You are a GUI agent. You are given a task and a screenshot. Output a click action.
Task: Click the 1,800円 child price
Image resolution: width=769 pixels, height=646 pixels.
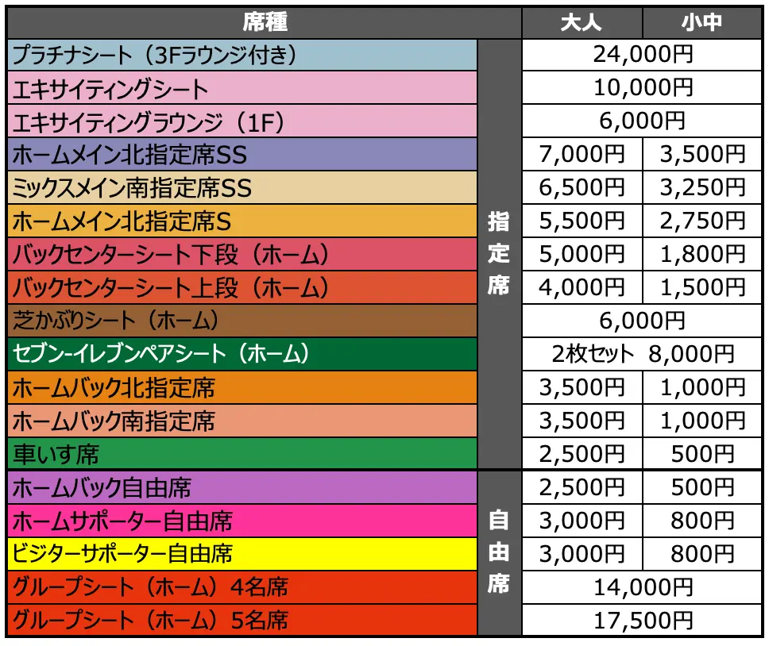702,254
